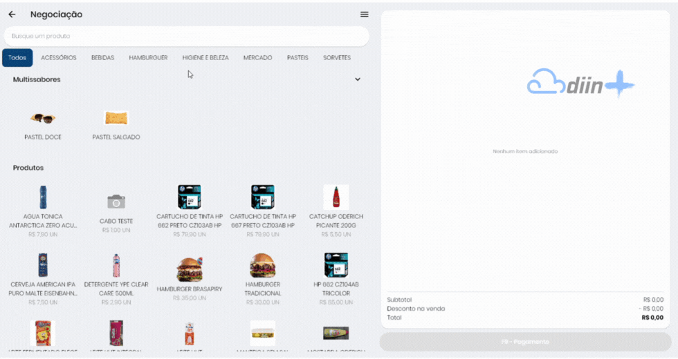This screenshot has width=678, height=359.
Task: Add Detergente Ype Clear Care 500ml
Action: pyautogui.click(x=116, y=266)
